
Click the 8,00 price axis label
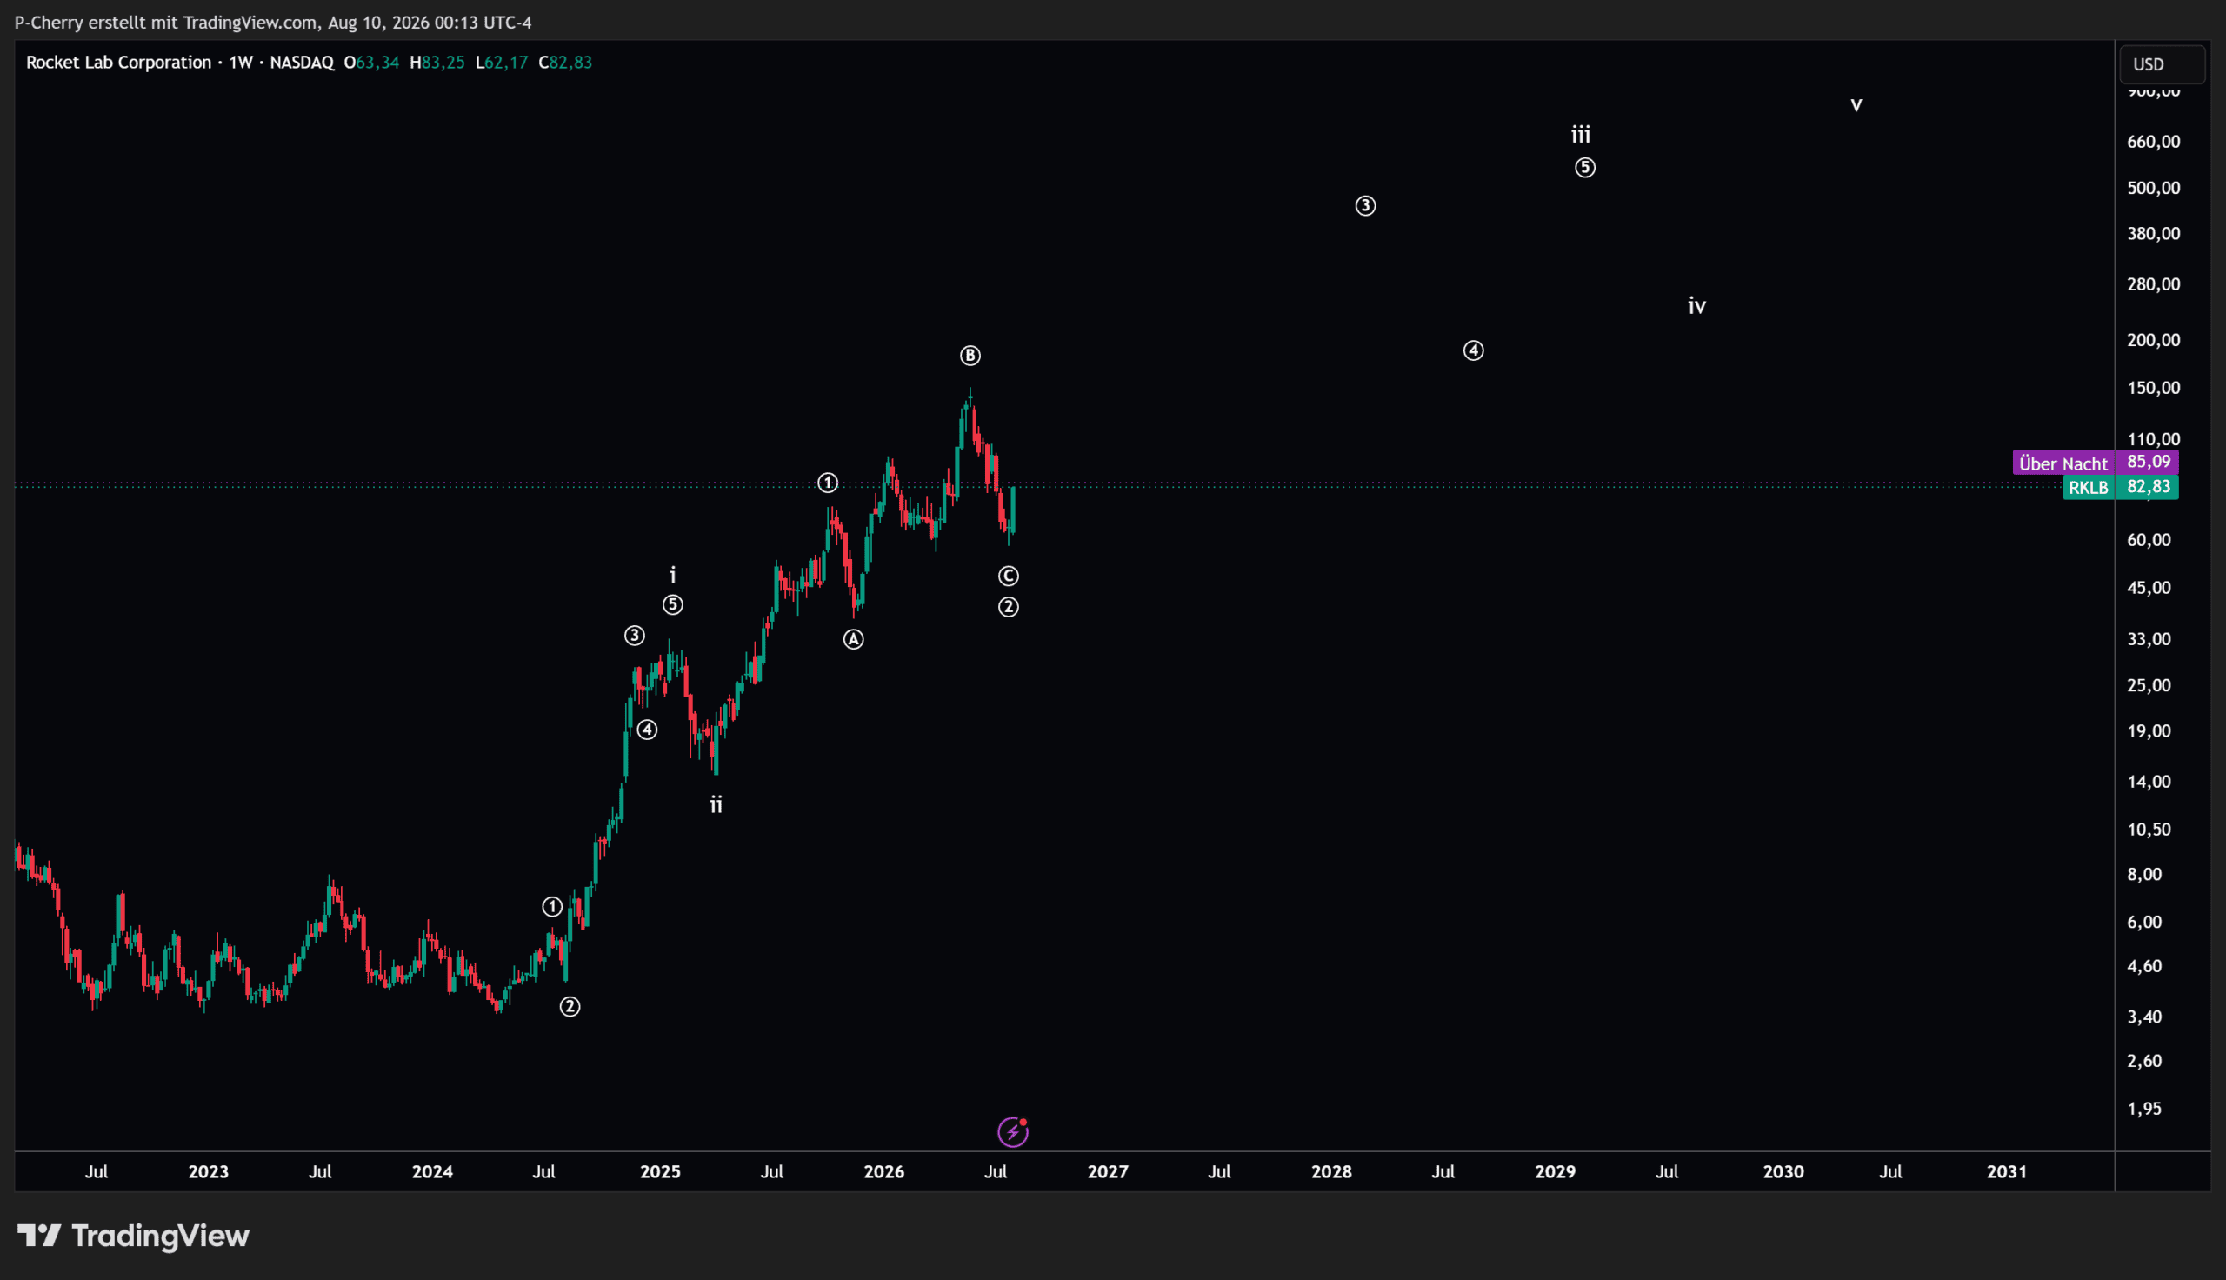click(2144, 874)
